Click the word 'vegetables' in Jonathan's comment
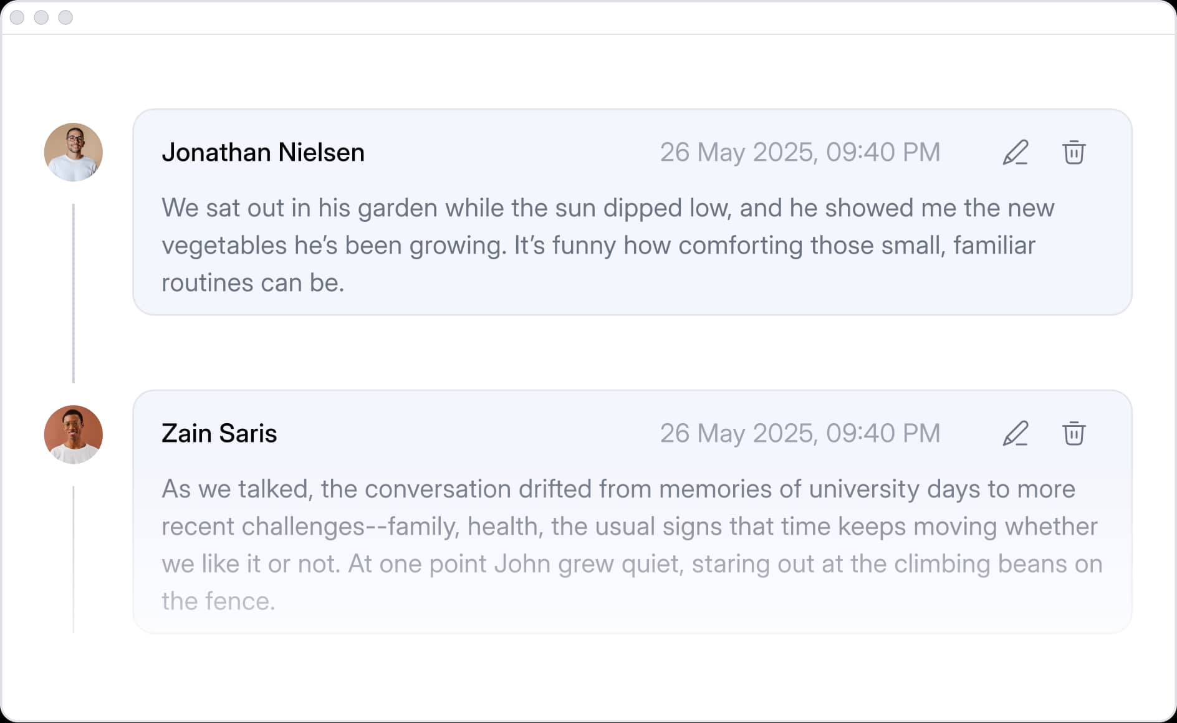1177x723 pixels. pos(224,246)
